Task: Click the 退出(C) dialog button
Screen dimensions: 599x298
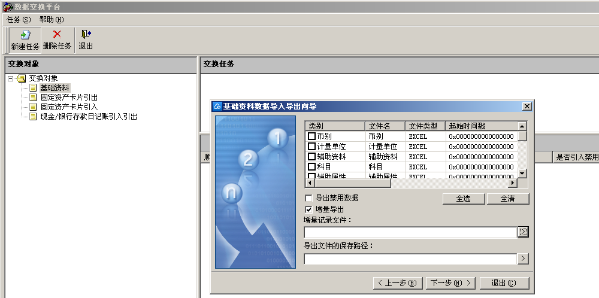Action: 504,283
